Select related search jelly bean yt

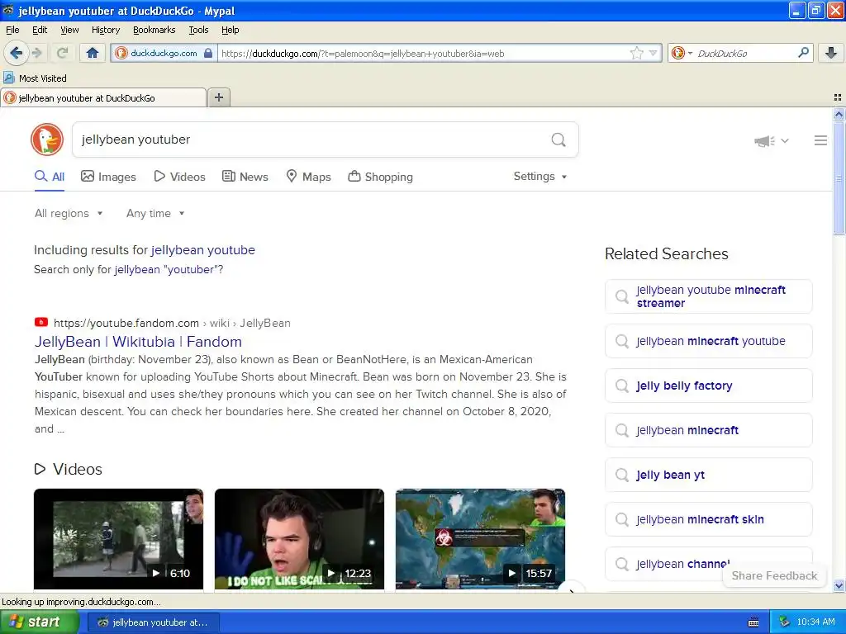[708, 475]
